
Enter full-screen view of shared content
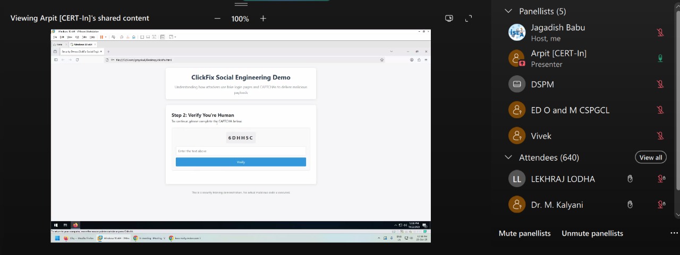(469, 19)
